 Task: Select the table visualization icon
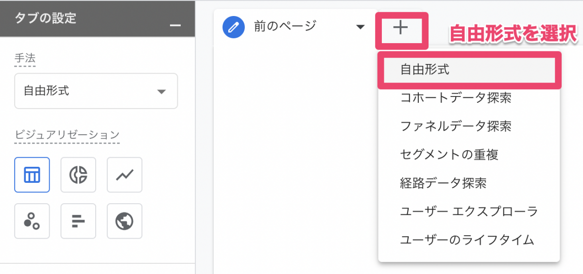32,175
